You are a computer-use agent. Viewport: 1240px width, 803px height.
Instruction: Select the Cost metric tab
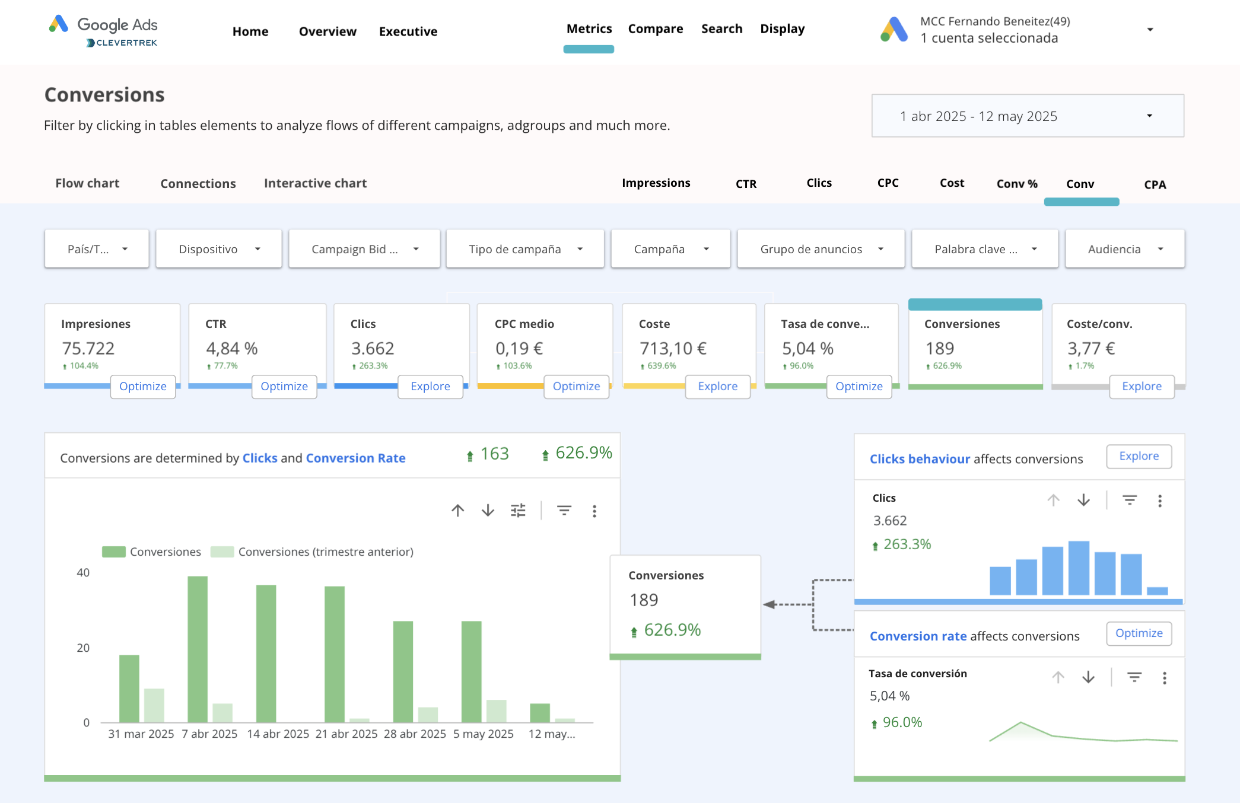point(952,183)
